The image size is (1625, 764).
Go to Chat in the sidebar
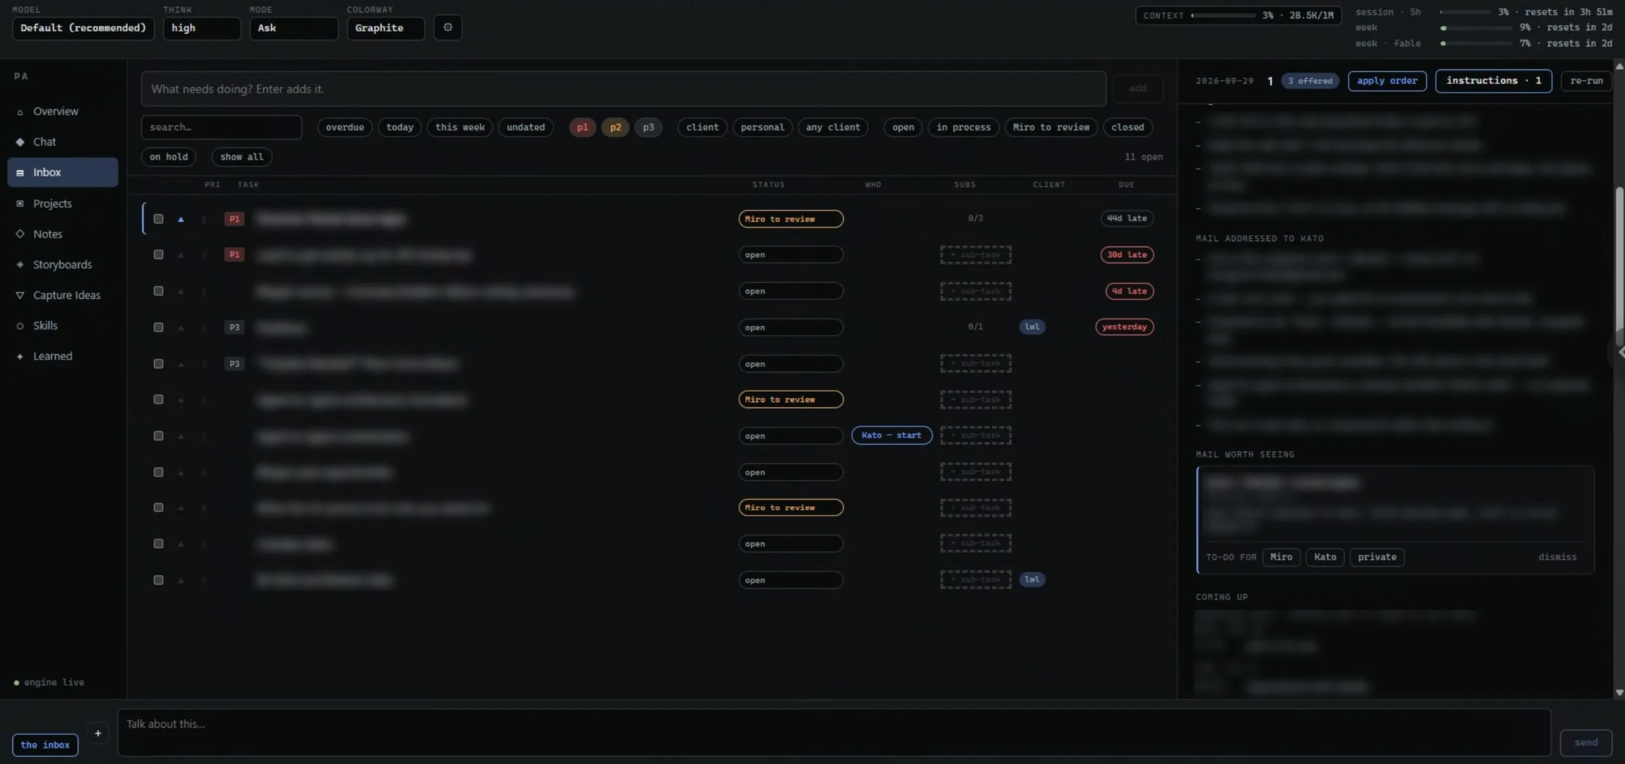coord(45,142)
